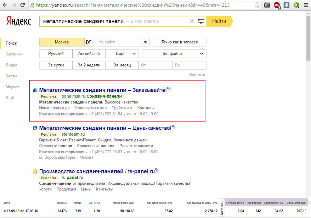
Task: Open the Наша продукция sitelink
Action: [x=54, y=108]
